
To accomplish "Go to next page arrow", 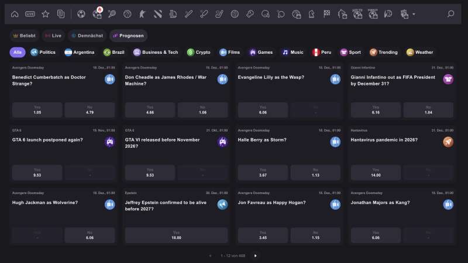I will (255, 255).
